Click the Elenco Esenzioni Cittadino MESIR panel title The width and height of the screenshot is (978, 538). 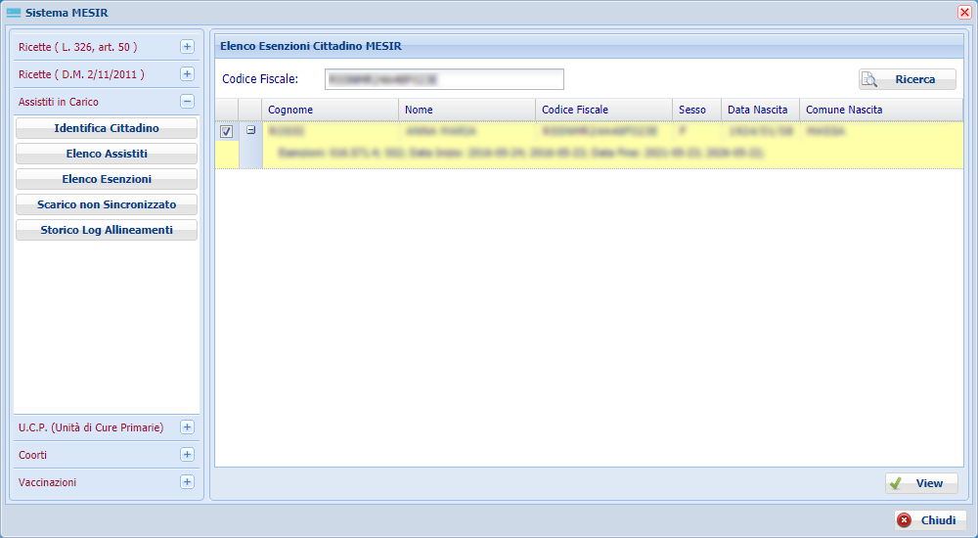pyautogui.click(x=311, y=46)
